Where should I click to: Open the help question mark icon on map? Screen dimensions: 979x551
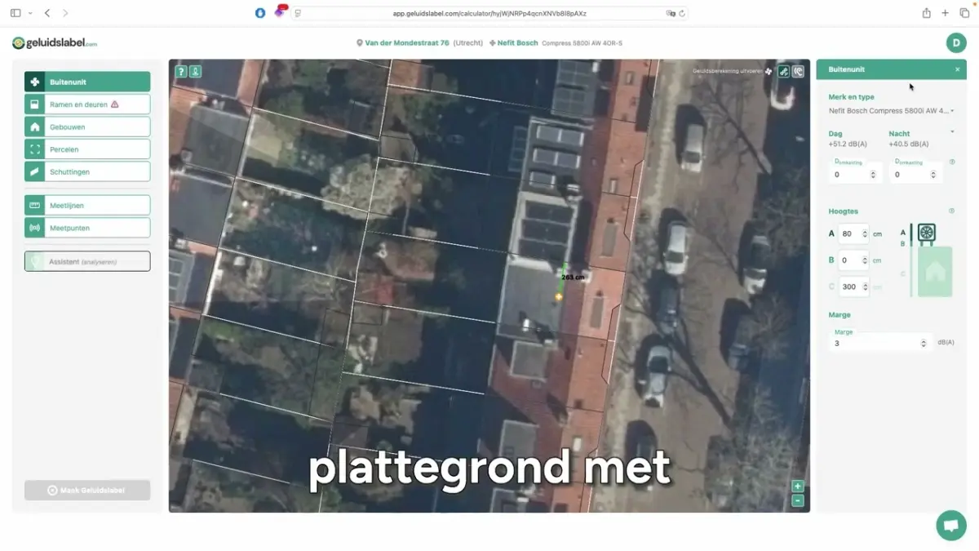(181, 72)
